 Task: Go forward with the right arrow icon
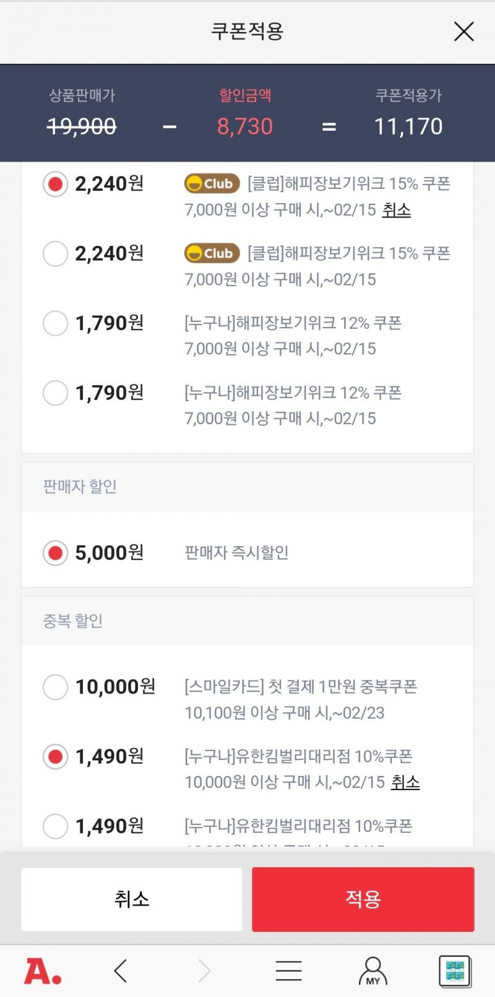coord(204,970)
